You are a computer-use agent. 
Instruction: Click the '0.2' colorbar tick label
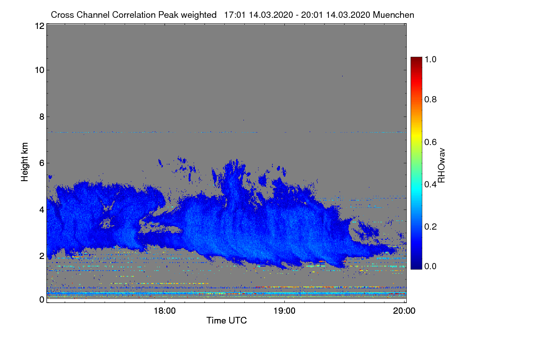430,227
